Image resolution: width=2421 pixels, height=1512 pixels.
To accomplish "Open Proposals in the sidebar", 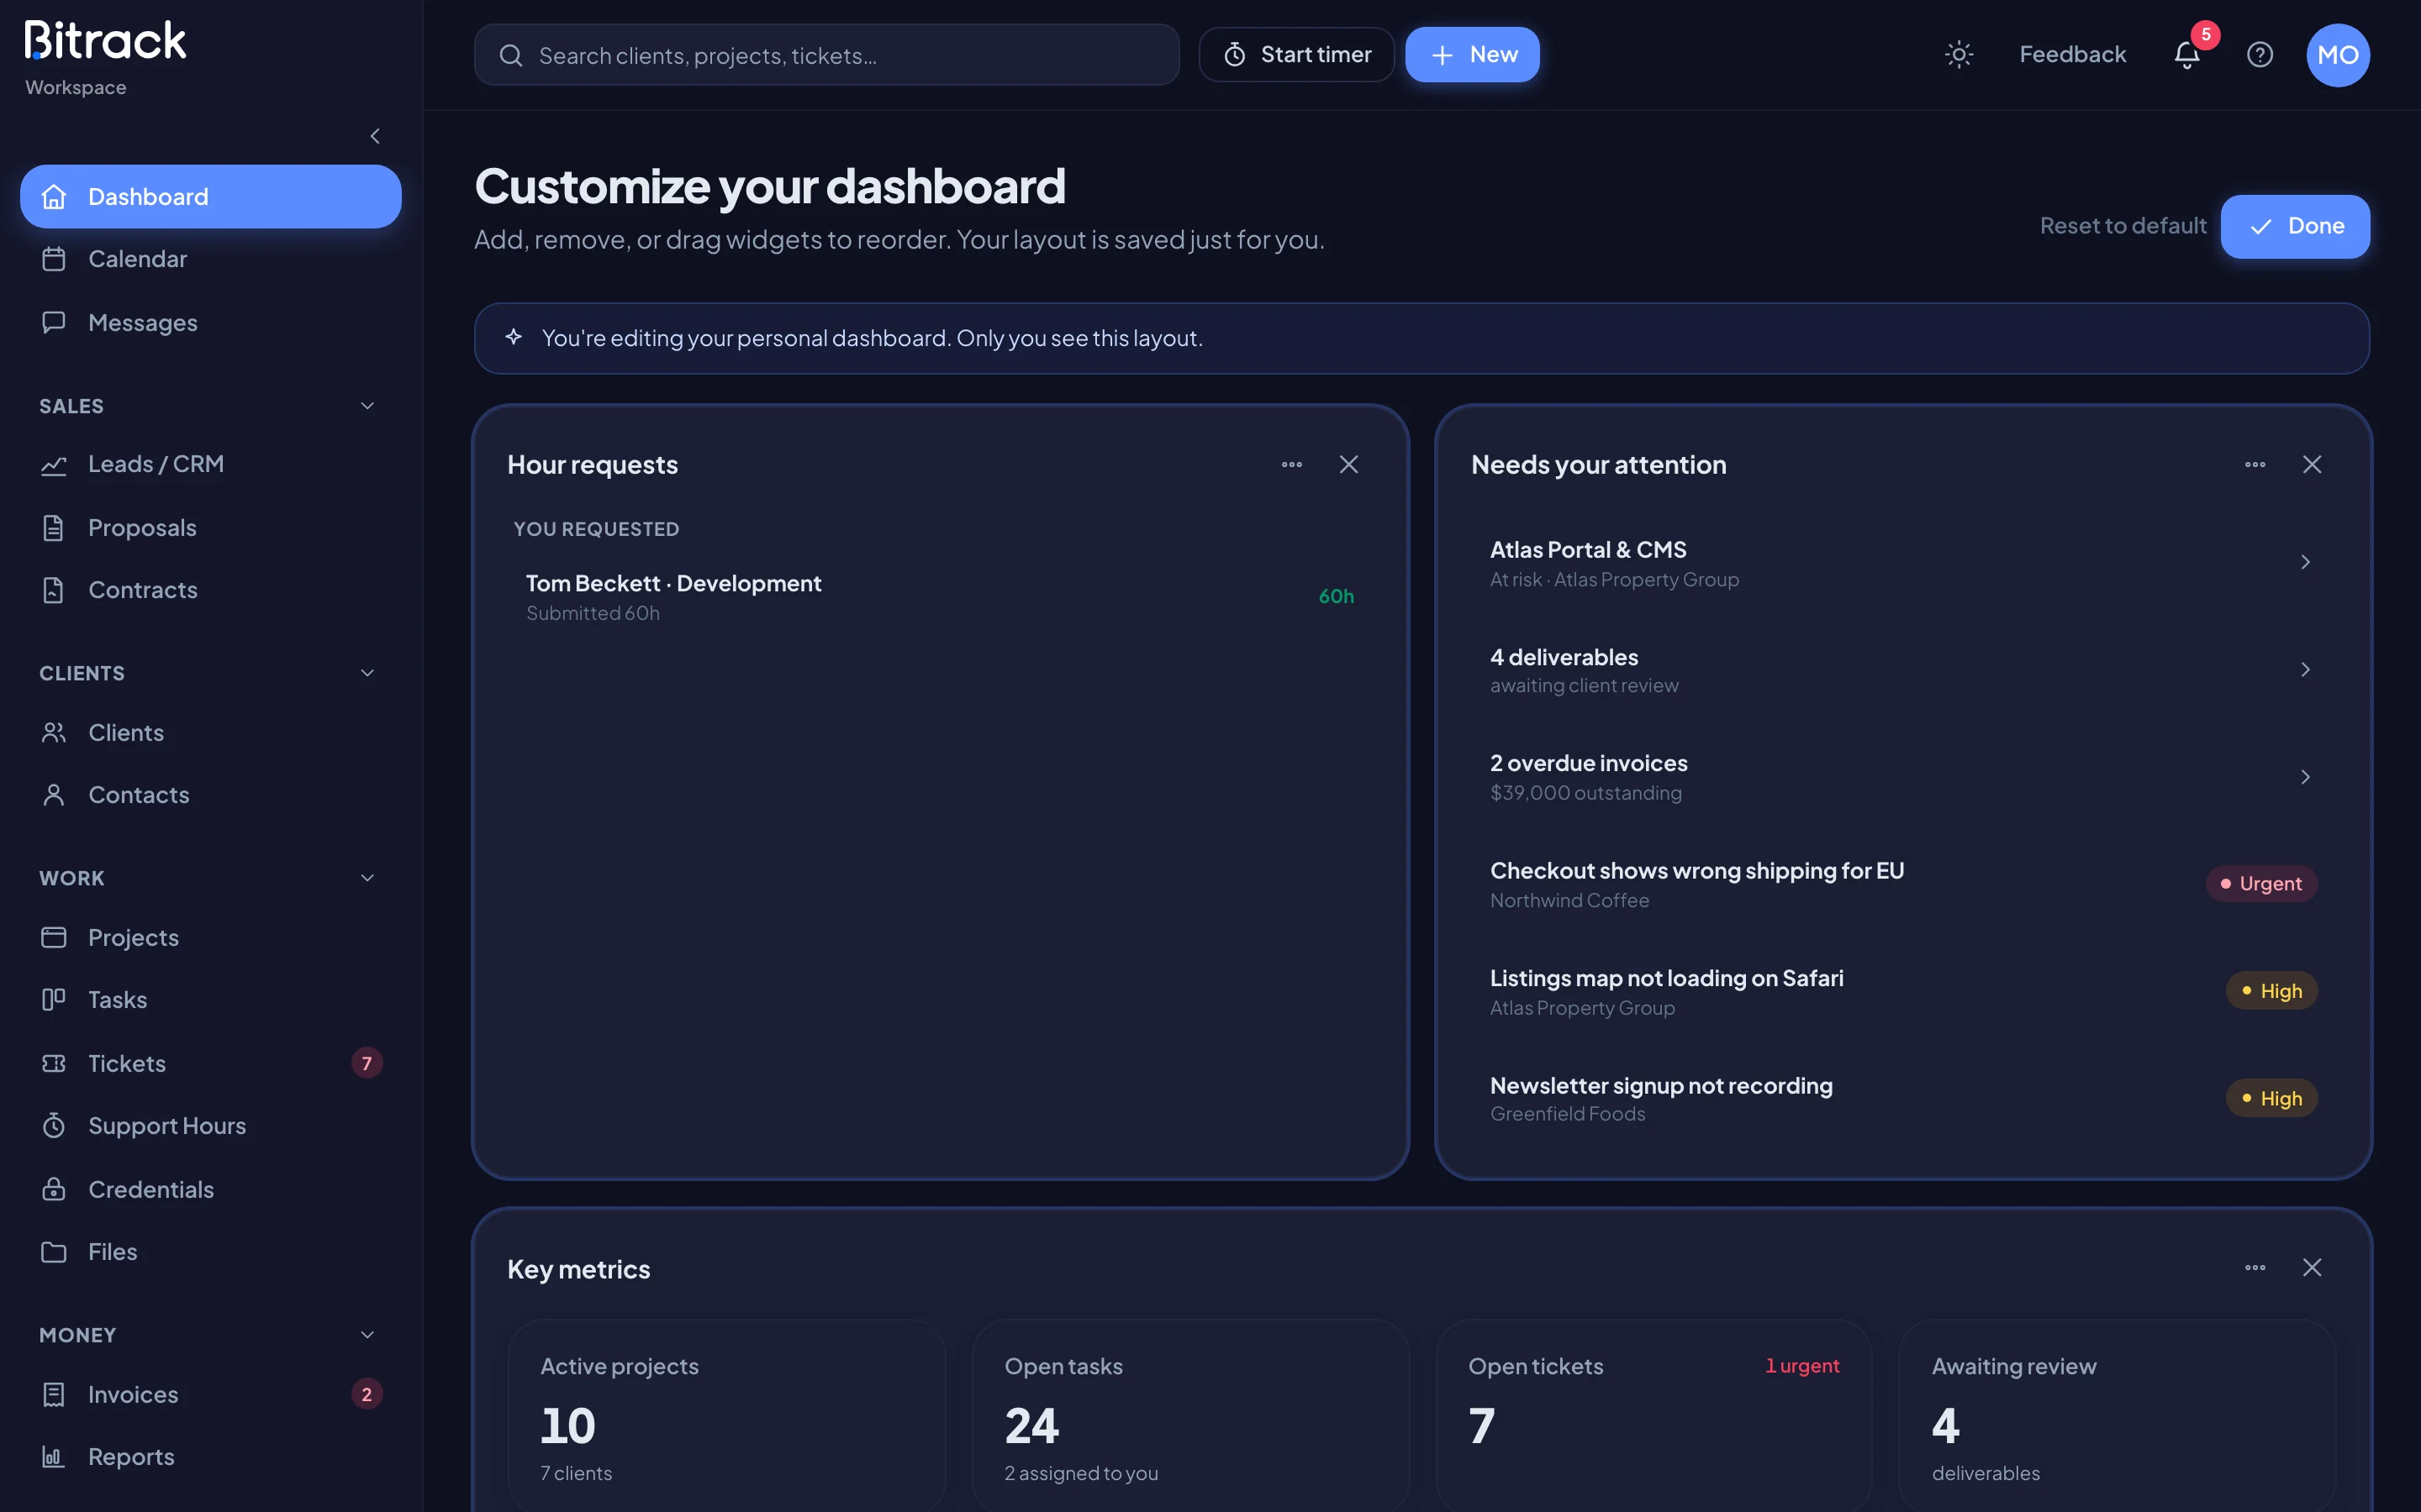I will click(x=210, y=527).
